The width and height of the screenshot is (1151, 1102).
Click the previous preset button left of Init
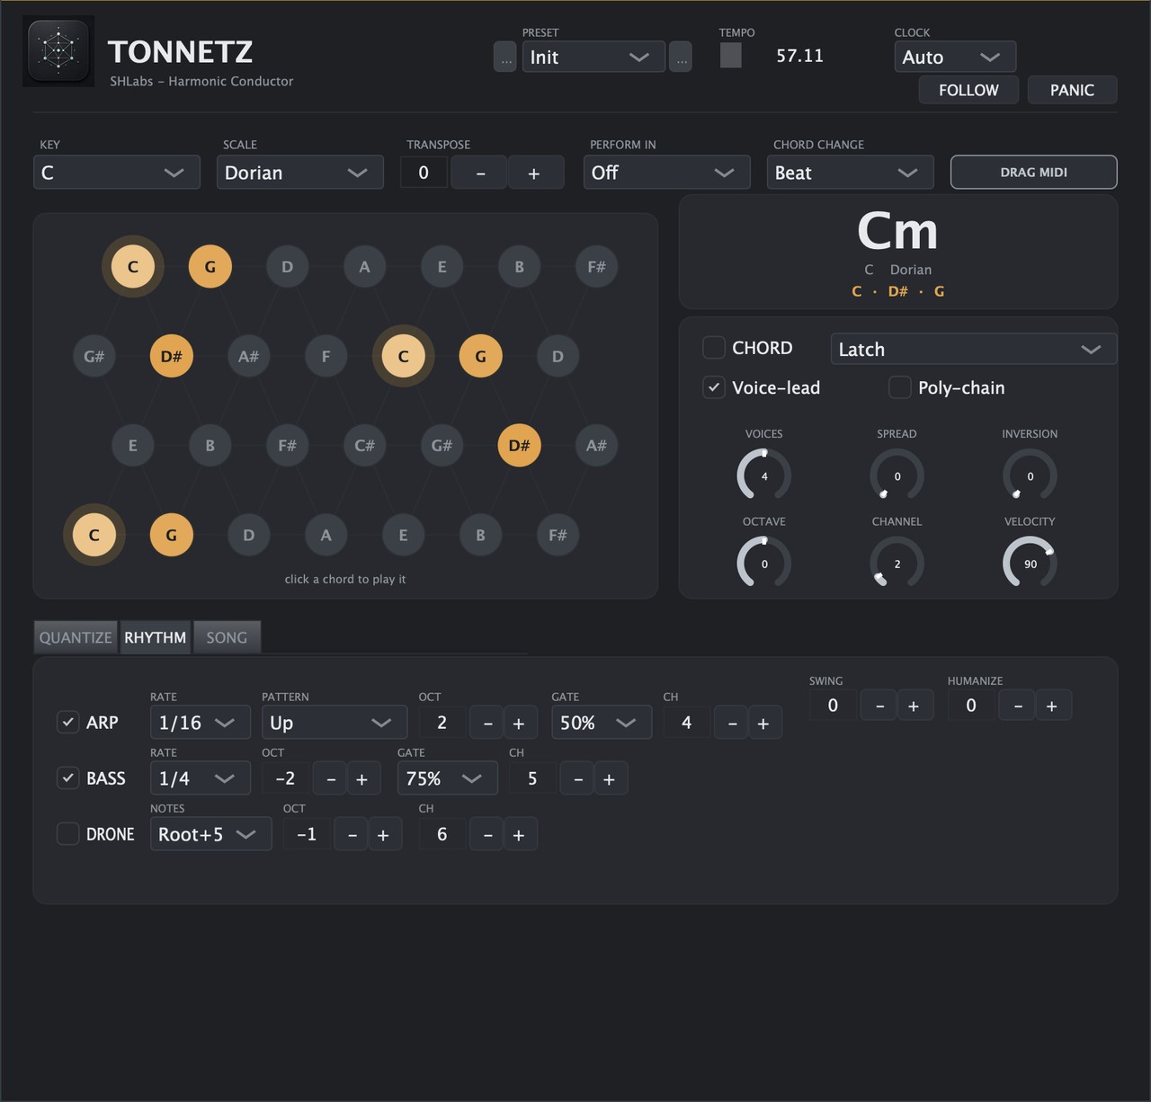pos(505,57)
